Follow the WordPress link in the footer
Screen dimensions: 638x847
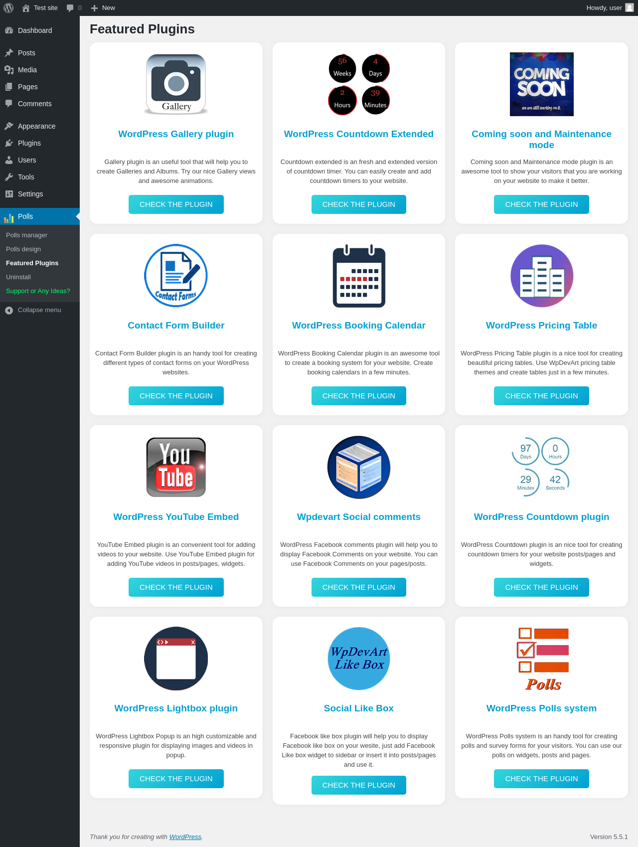point(185,837)
